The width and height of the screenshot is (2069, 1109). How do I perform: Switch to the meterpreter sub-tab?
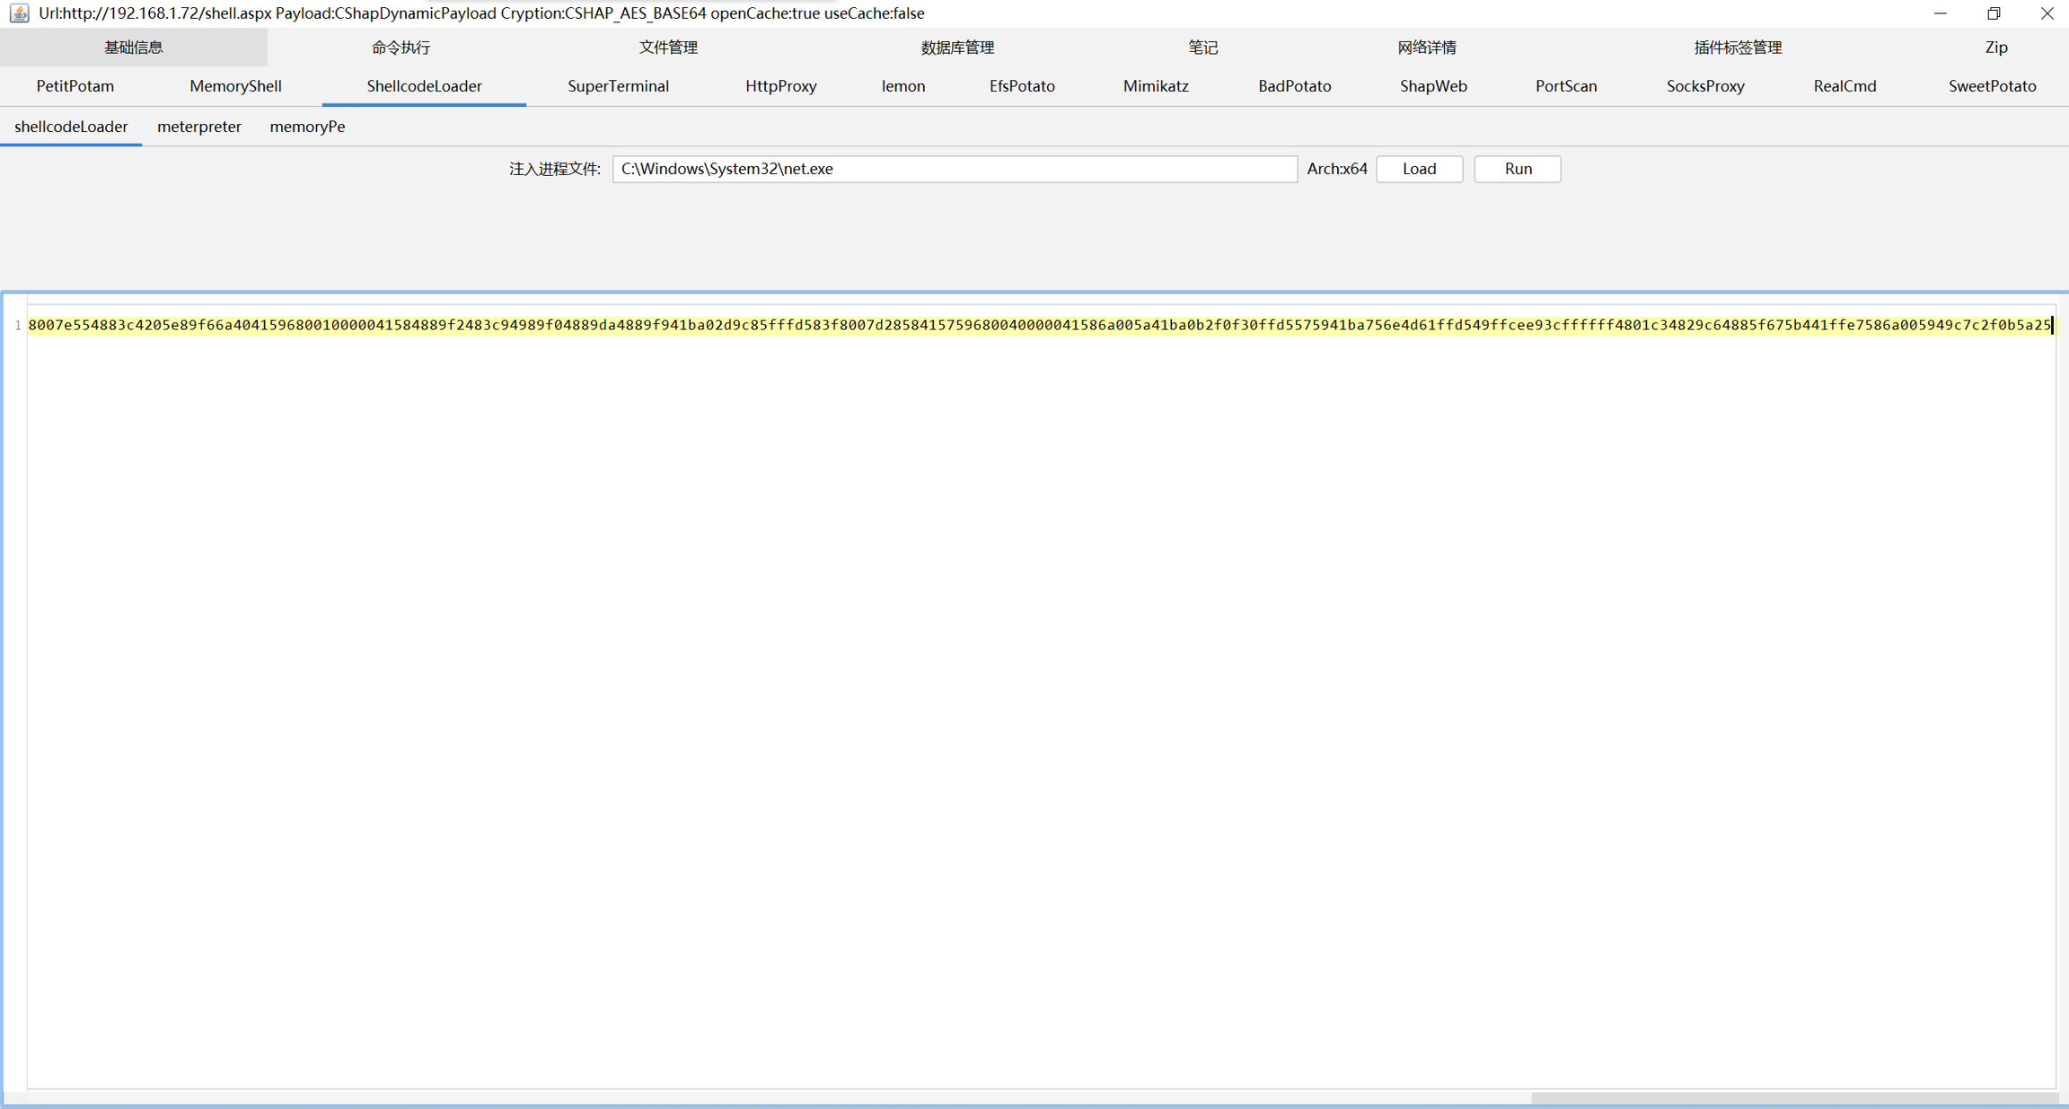click(x=198, y=127)
